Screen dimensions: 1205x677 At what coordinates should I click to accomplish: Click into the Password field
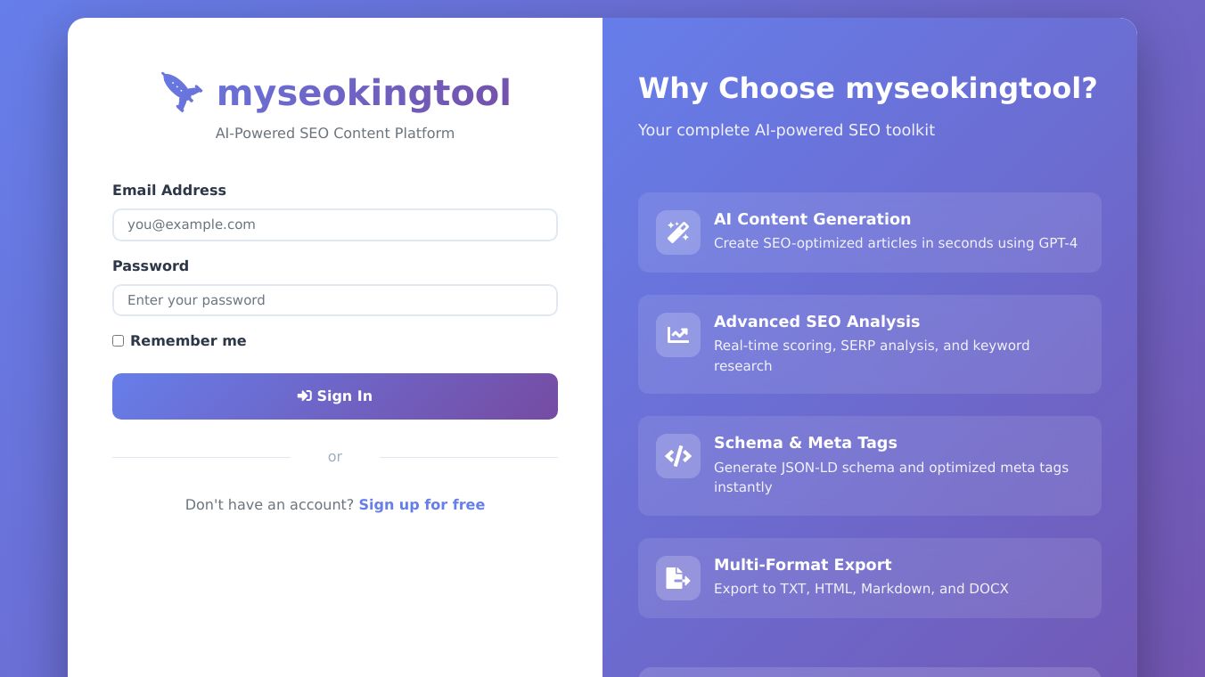coord(335,300)
